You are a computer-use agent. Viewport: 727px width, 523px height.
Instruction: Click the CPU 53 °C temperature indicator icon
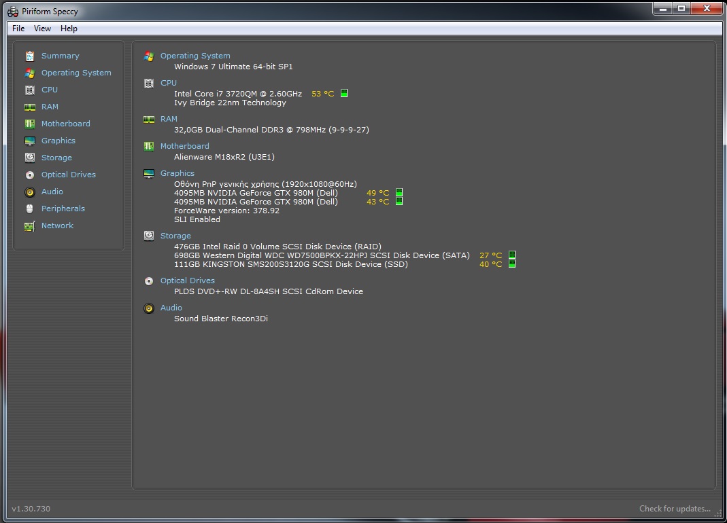[344, 93]
